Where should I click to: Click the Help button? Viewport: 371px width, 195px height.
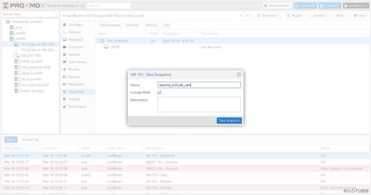(x=360, y=15)
